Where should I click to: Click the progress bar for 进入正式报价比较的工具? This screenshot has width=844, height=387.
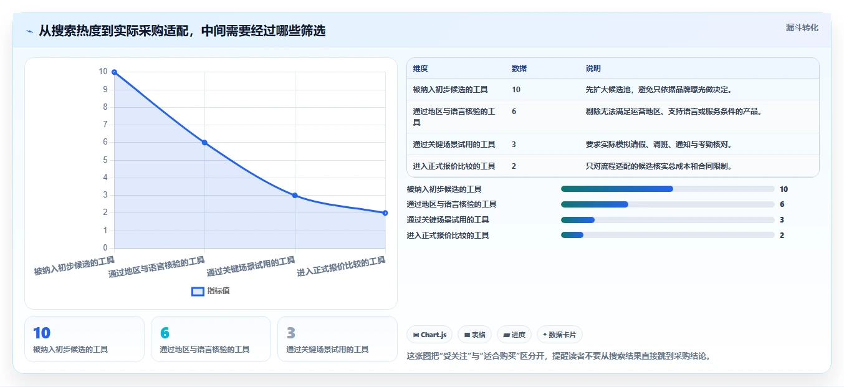pyautogui.click(x=668, y=235)
